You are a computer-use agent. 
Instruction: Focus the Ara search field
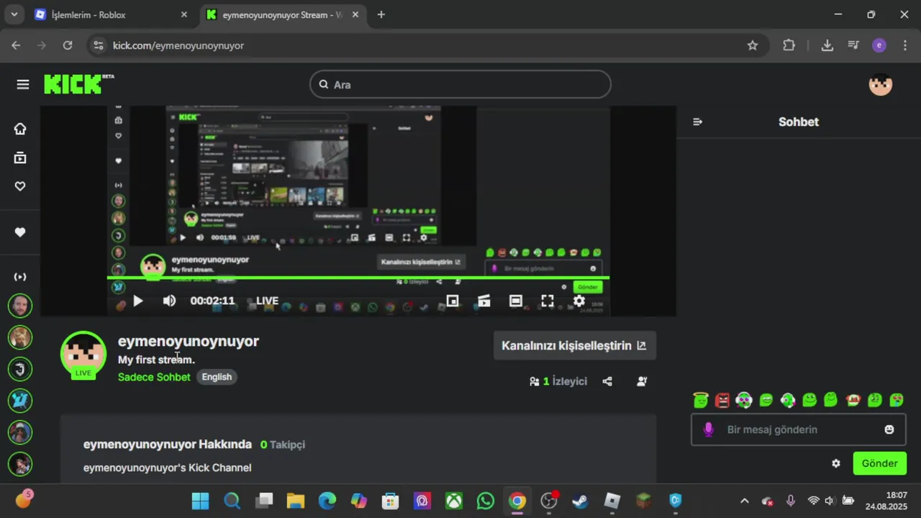point(460,84)
